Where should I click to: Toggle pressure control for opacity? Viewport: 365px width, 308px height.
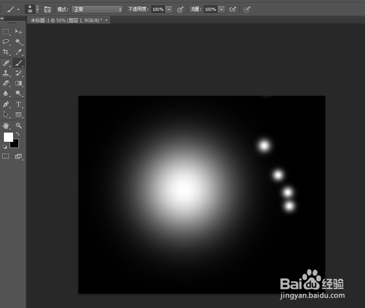click(x=180, y=9)
